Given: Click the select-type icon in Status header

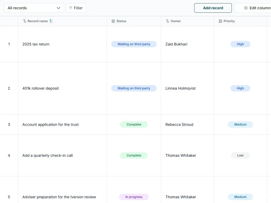Looking at the screenshot, I should pos(113,21).
